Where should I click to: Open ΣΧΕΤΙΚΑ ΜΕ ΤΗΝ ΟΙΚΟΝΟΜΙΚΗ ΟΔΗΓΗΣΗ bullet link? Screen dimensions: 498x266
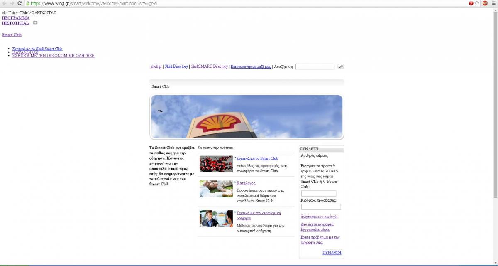coord(54,55)
